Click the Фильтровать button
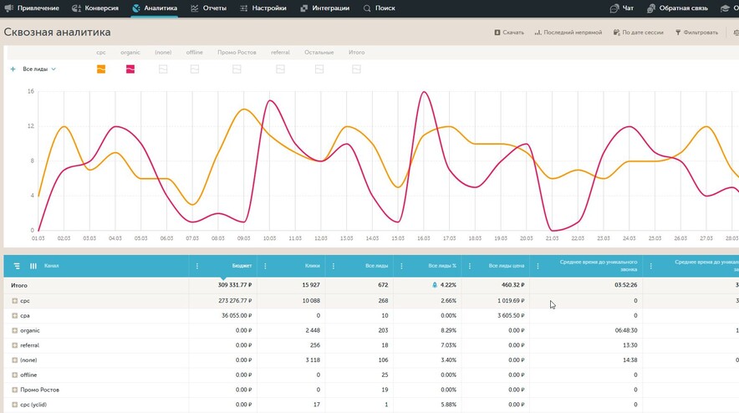The image size is (739, 413). tap(696, 33)
